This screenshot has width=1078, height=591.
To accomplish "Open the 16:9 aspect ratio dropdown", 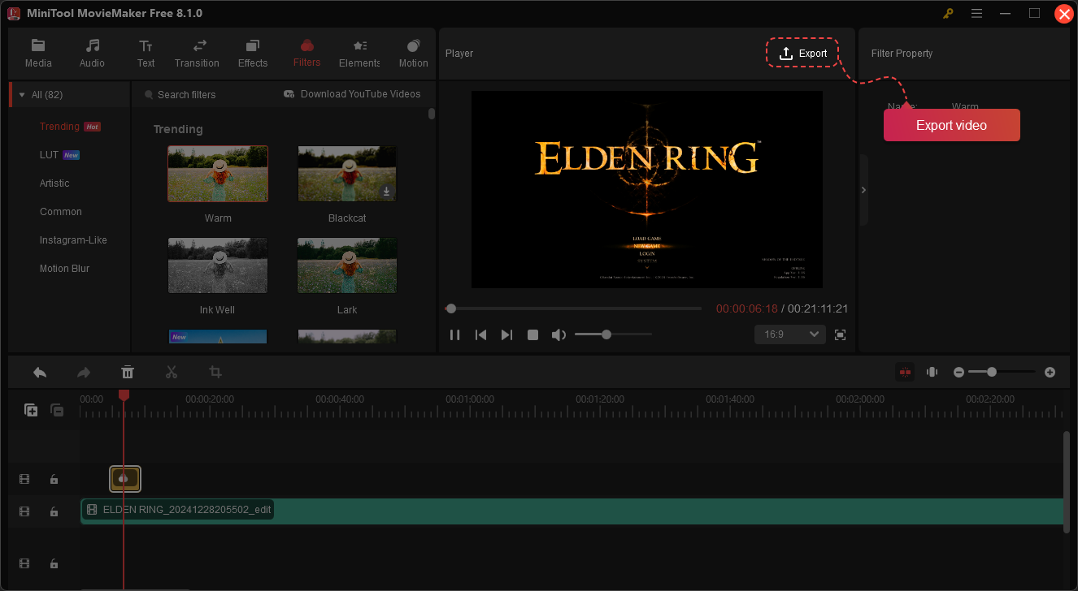I will point(790,334).
